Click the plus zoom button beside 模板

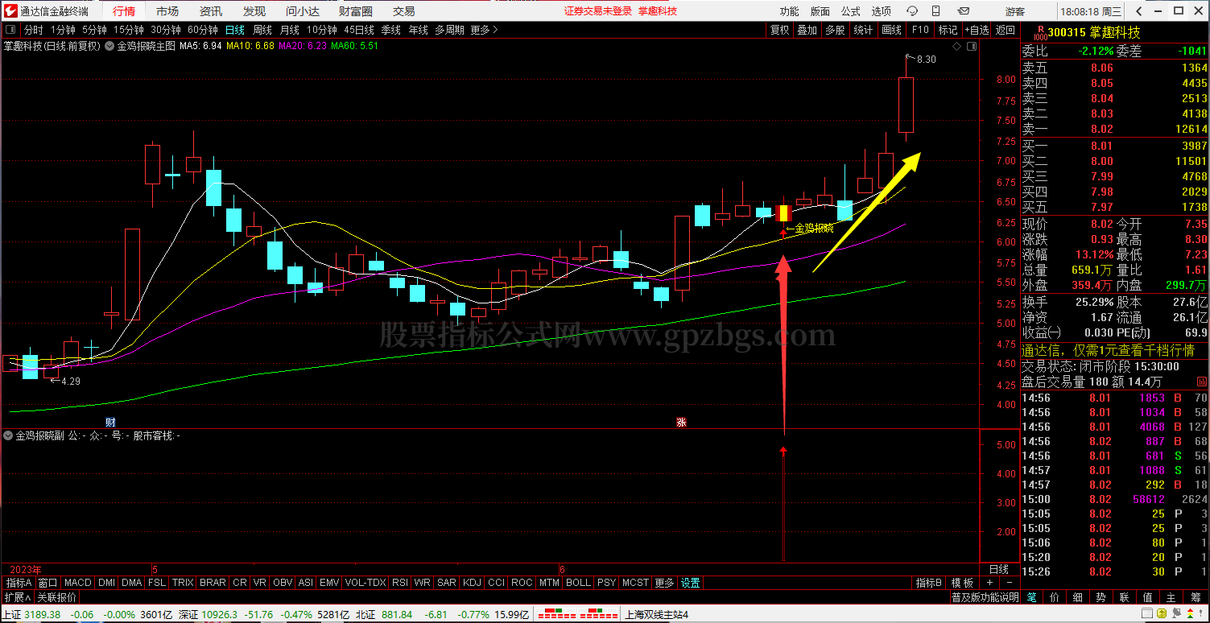pos(989,583)
